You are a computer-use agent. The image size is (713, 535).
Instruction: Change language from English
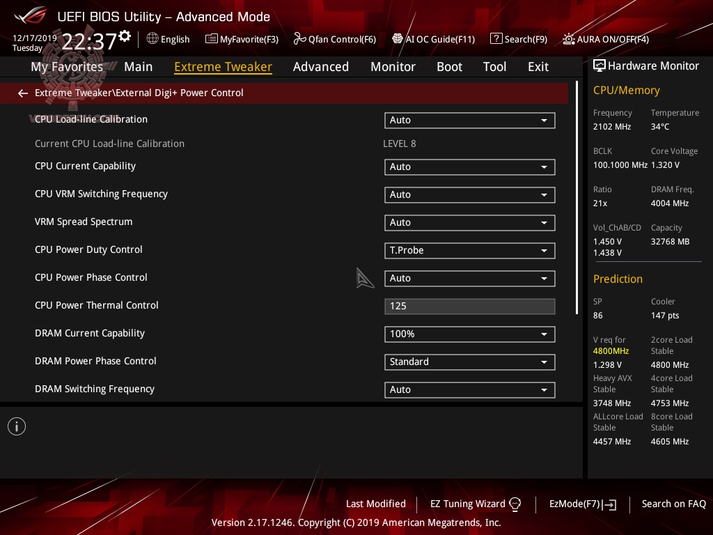click(175, 39)
